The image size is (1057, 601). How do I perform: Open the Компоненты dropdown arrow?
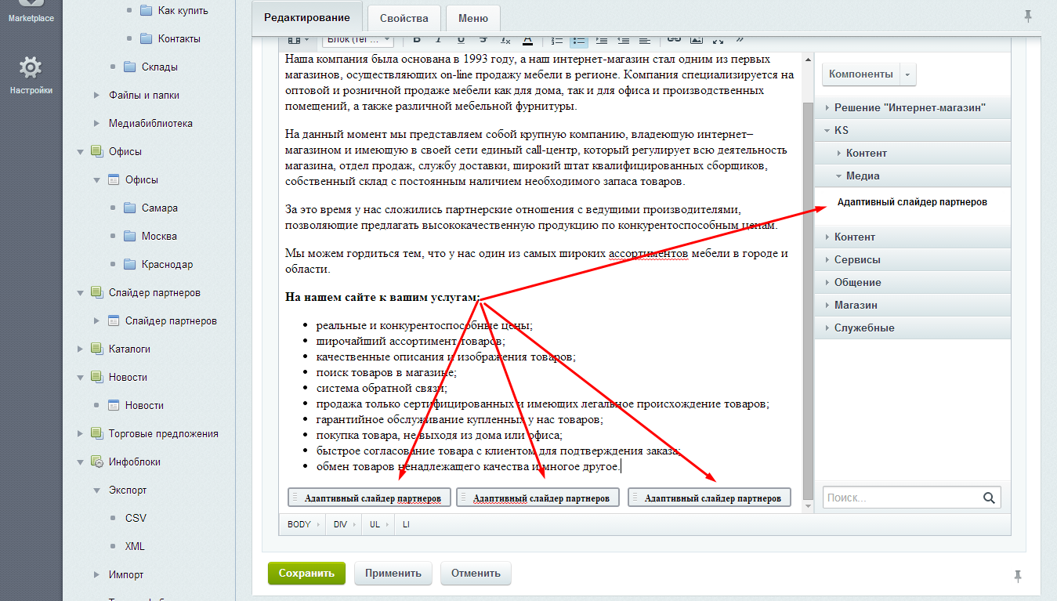[908, 74]
